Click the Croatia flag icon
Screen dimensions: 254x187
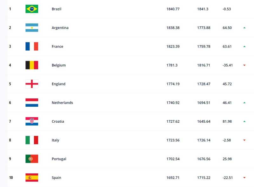point(32,121)
